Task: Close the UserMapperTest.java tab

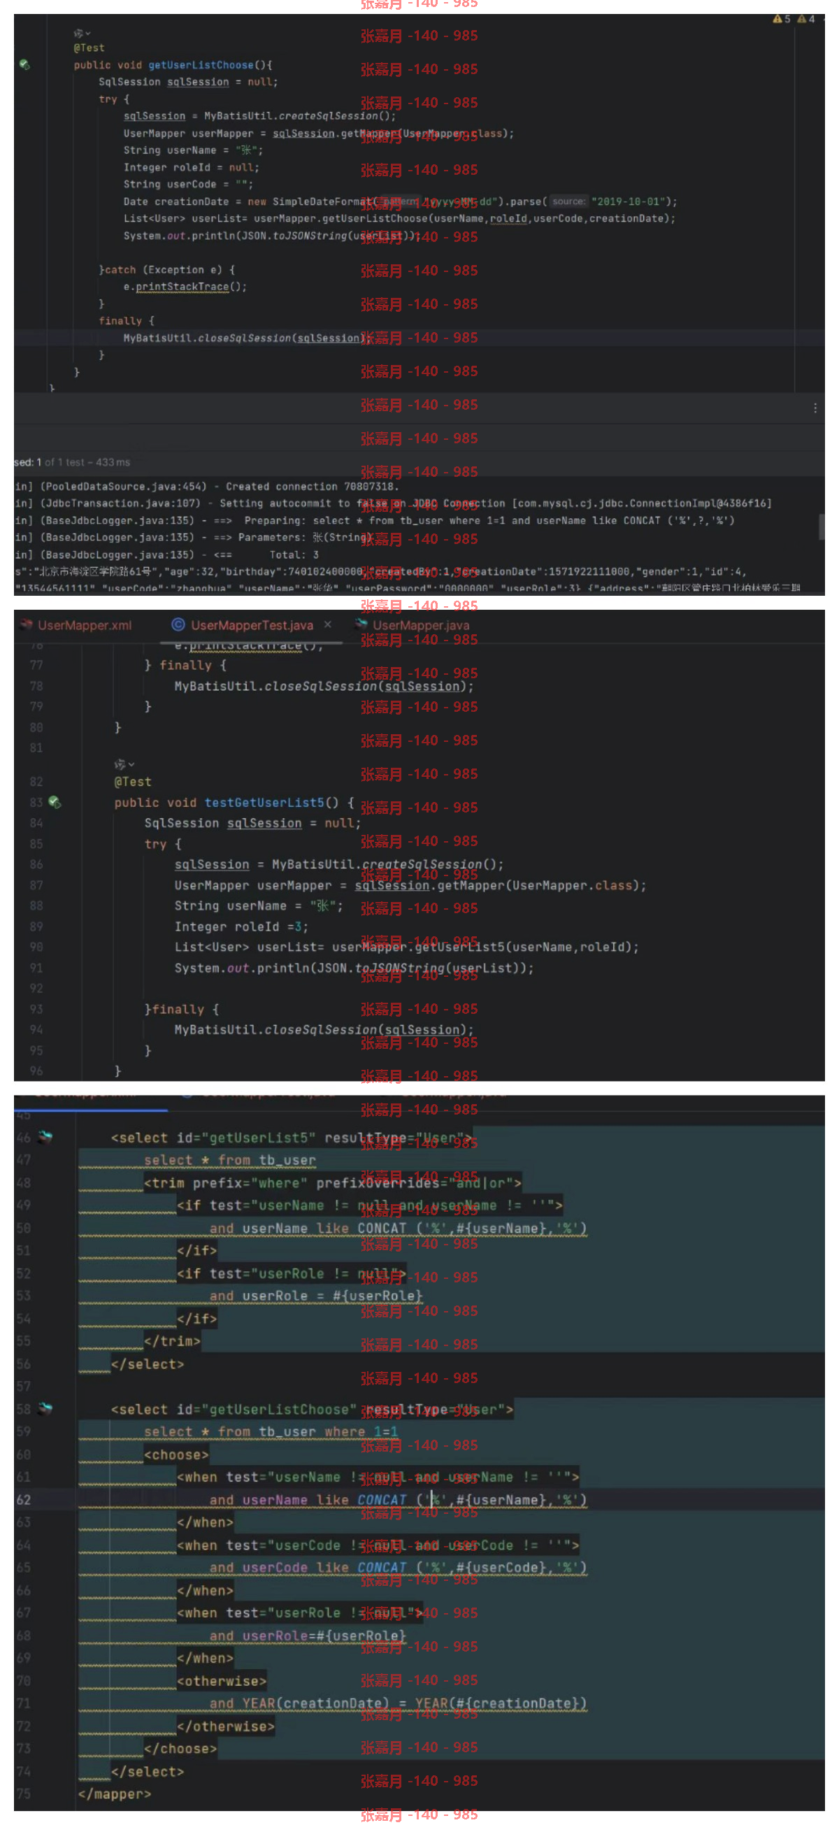Action: pyautogui.click(x=327, y=624)
